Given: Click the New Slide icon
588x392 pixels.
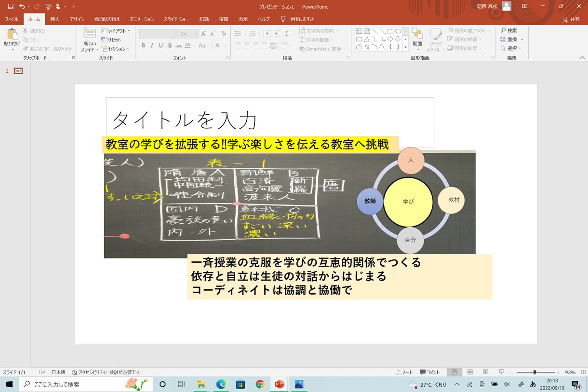Looking at the screenshot, I should point(89,33).
